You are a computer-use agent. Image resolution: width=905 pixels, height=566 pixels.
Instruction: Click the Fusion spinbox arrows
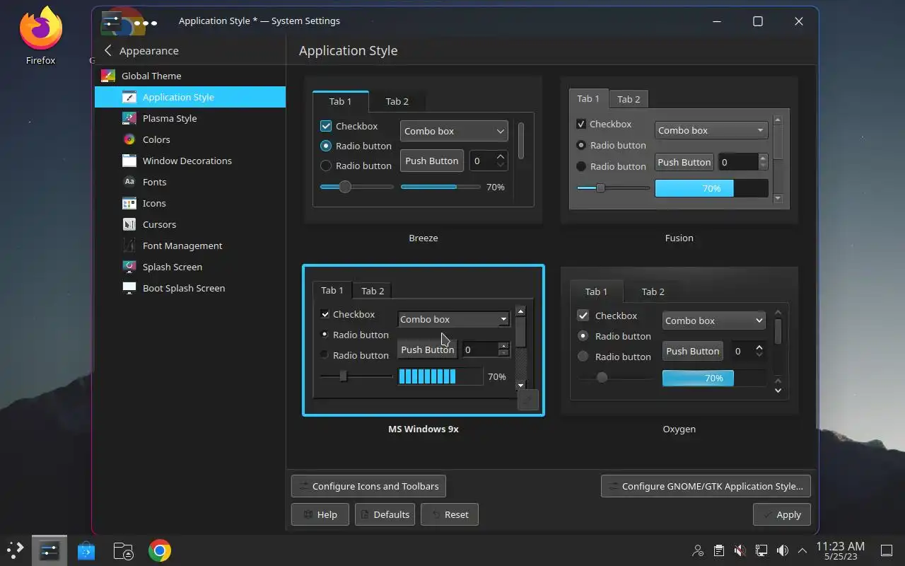763,162
